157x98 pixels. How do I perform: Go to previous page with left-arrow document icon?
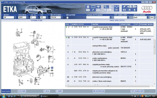[x=129, y=7]
